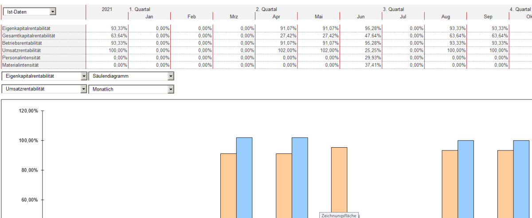This screenshot has height=218, width=532.
Task: Select the Gesamtkapitalrentabilität row label
Action: [28, 35]
